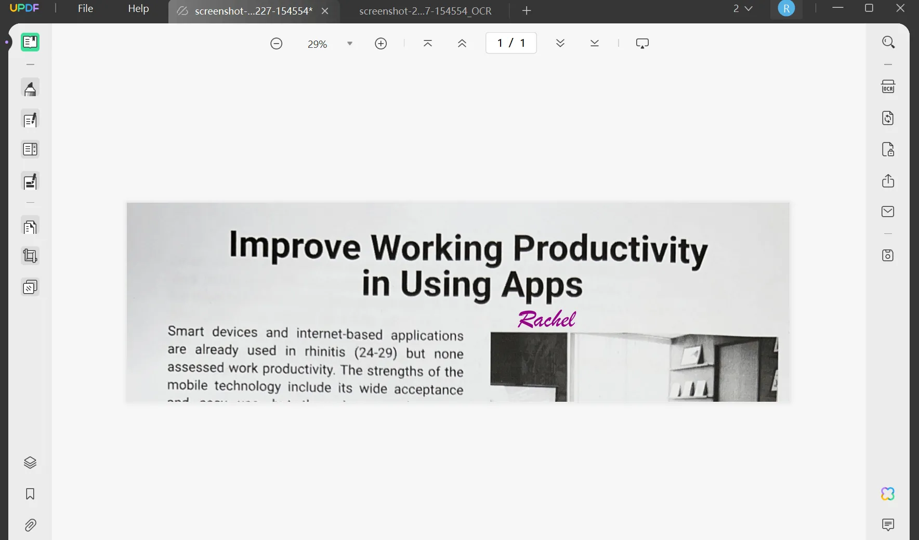Open the File menu
Image resolution: width=919 pixels, height=540 pixels.
85,8
